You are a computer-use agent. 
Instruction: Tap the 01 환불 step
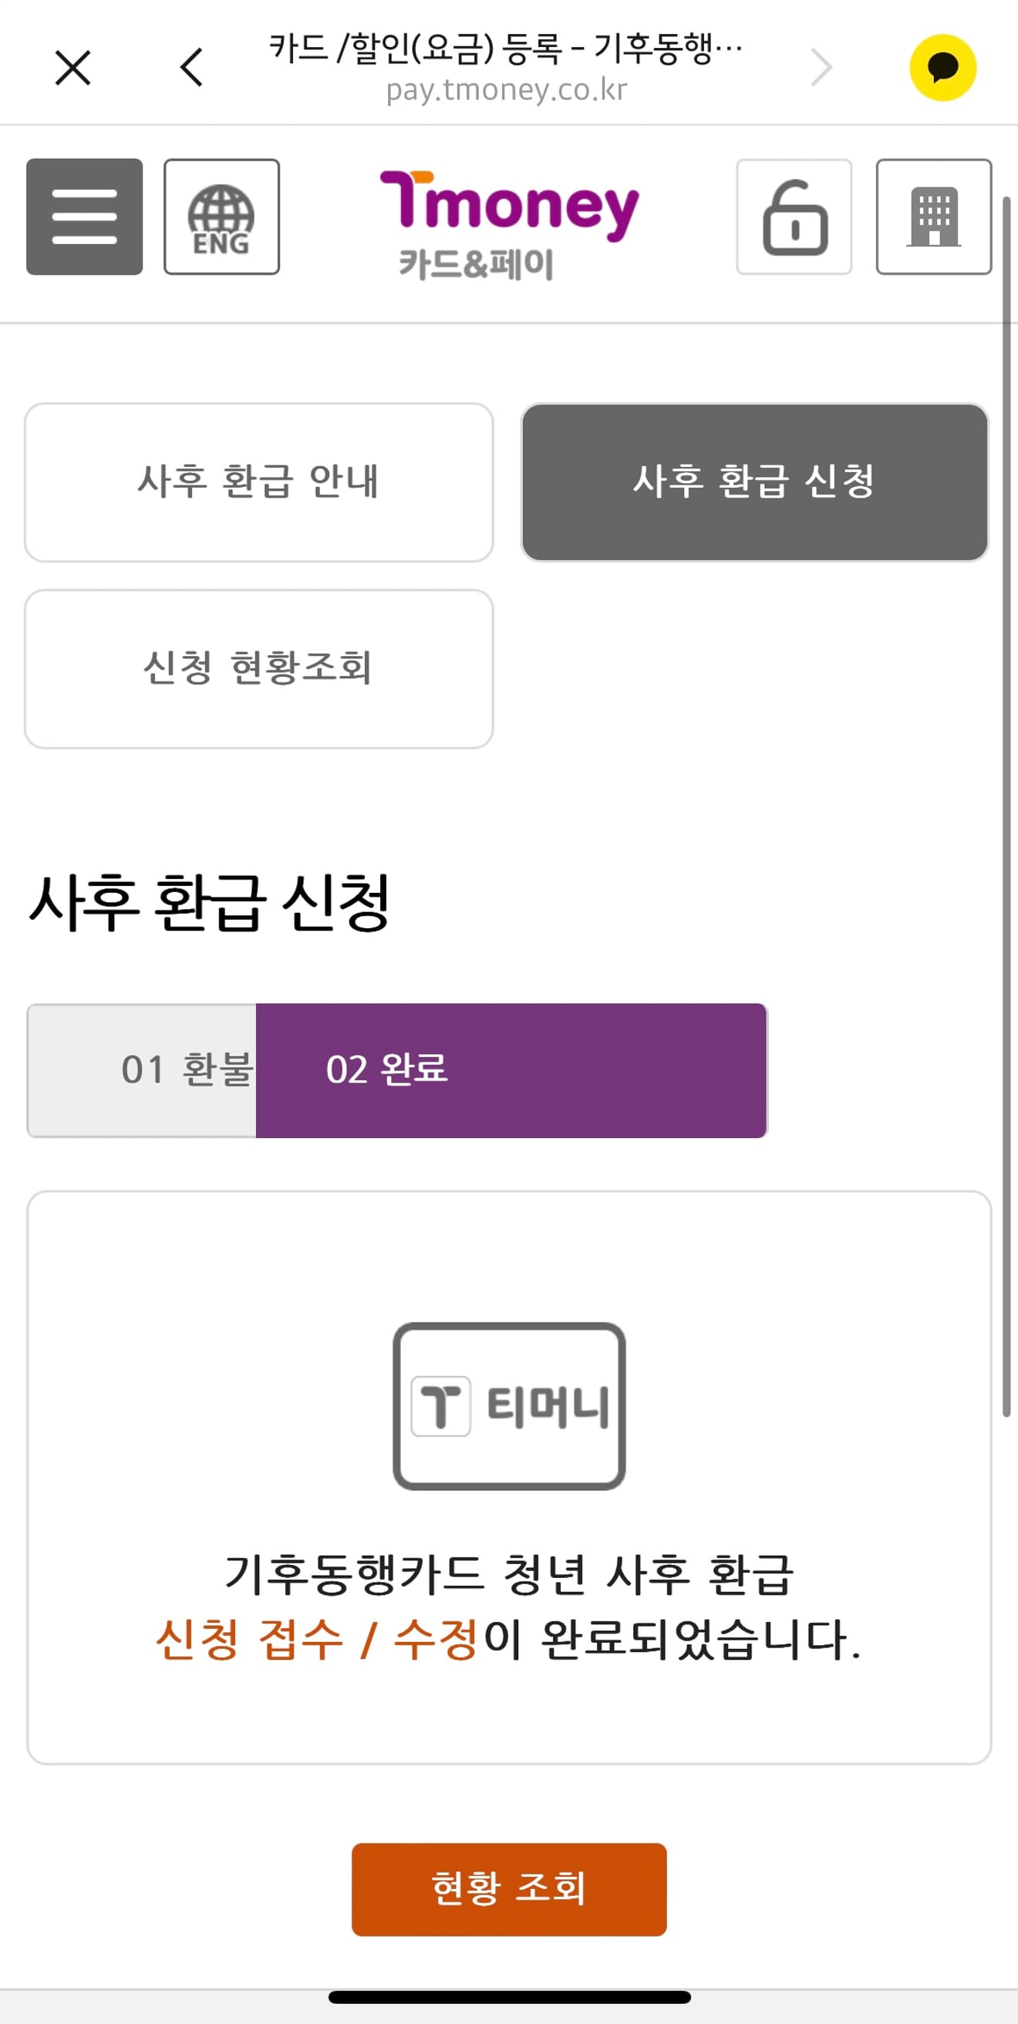(142, 1070)
